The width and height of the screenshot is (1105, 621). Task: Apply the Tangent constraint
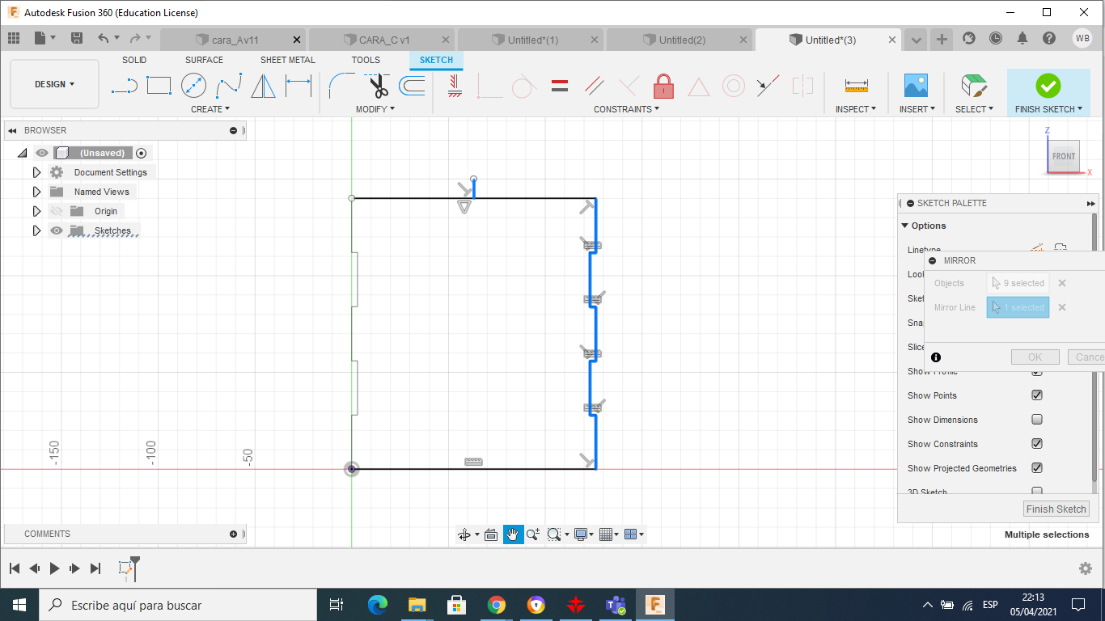coord(524,86)
